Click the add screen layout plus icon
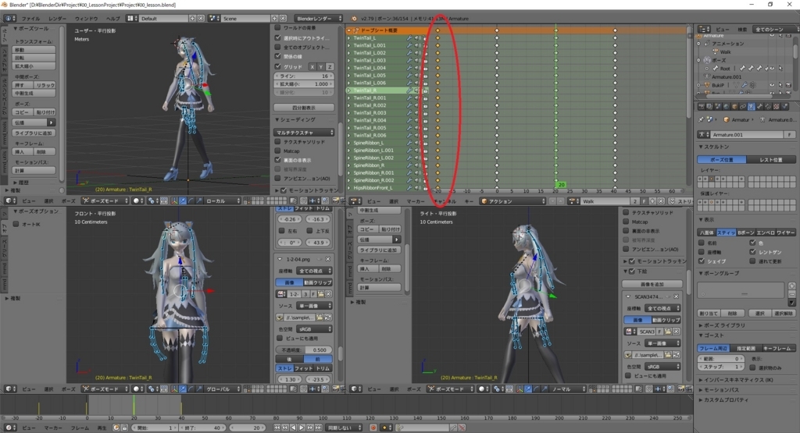This screenshot has height=433, width=800. tap(192, 19)
